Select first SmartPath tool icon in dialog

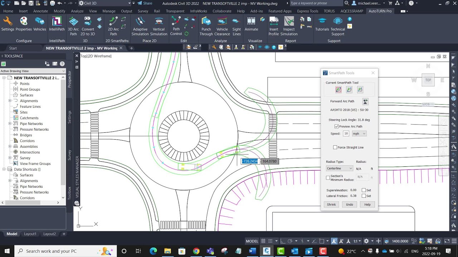[338, 90]
